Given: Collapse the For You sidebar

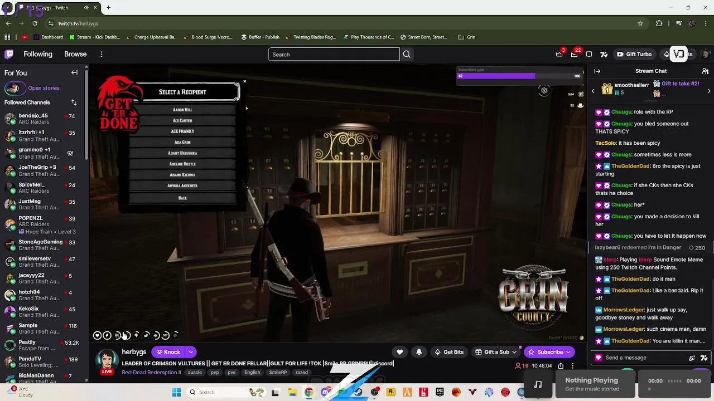Looking at the screenshot, I should click(x=74, y=73).
